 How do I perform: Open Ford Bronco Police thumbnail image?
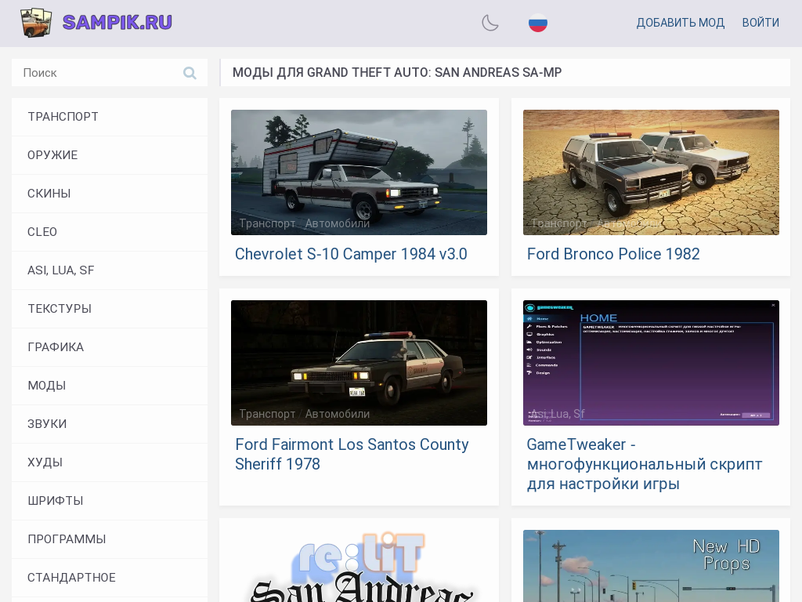coord(651,172)
